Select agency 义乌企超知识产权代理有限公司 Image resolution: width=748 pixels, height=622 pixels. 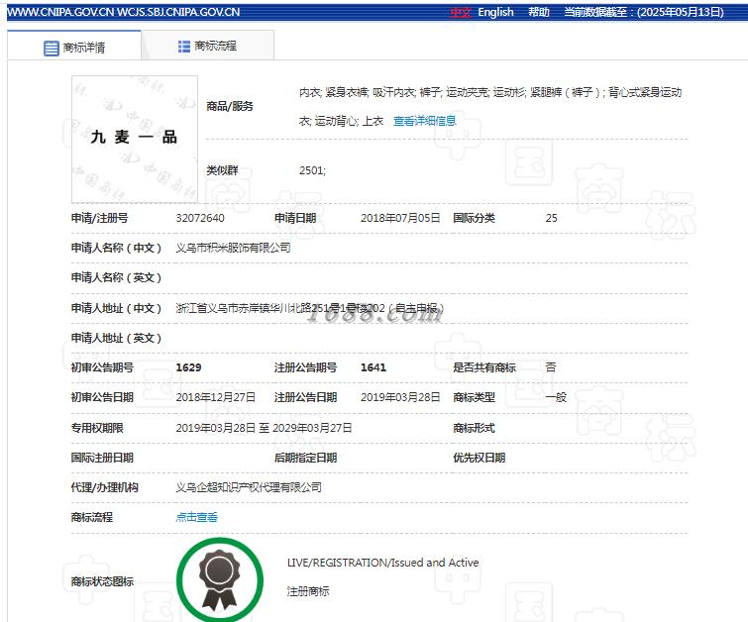(x=249, y=487)
